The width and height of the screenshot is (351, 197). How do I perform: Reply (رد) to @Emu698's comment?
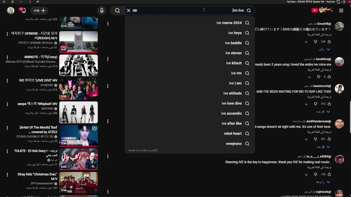pyautogui.click(x=306, y=42)
